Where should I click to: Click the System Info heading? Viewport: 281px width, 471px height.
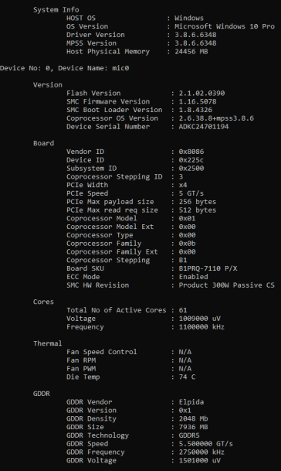click(56, 9)
